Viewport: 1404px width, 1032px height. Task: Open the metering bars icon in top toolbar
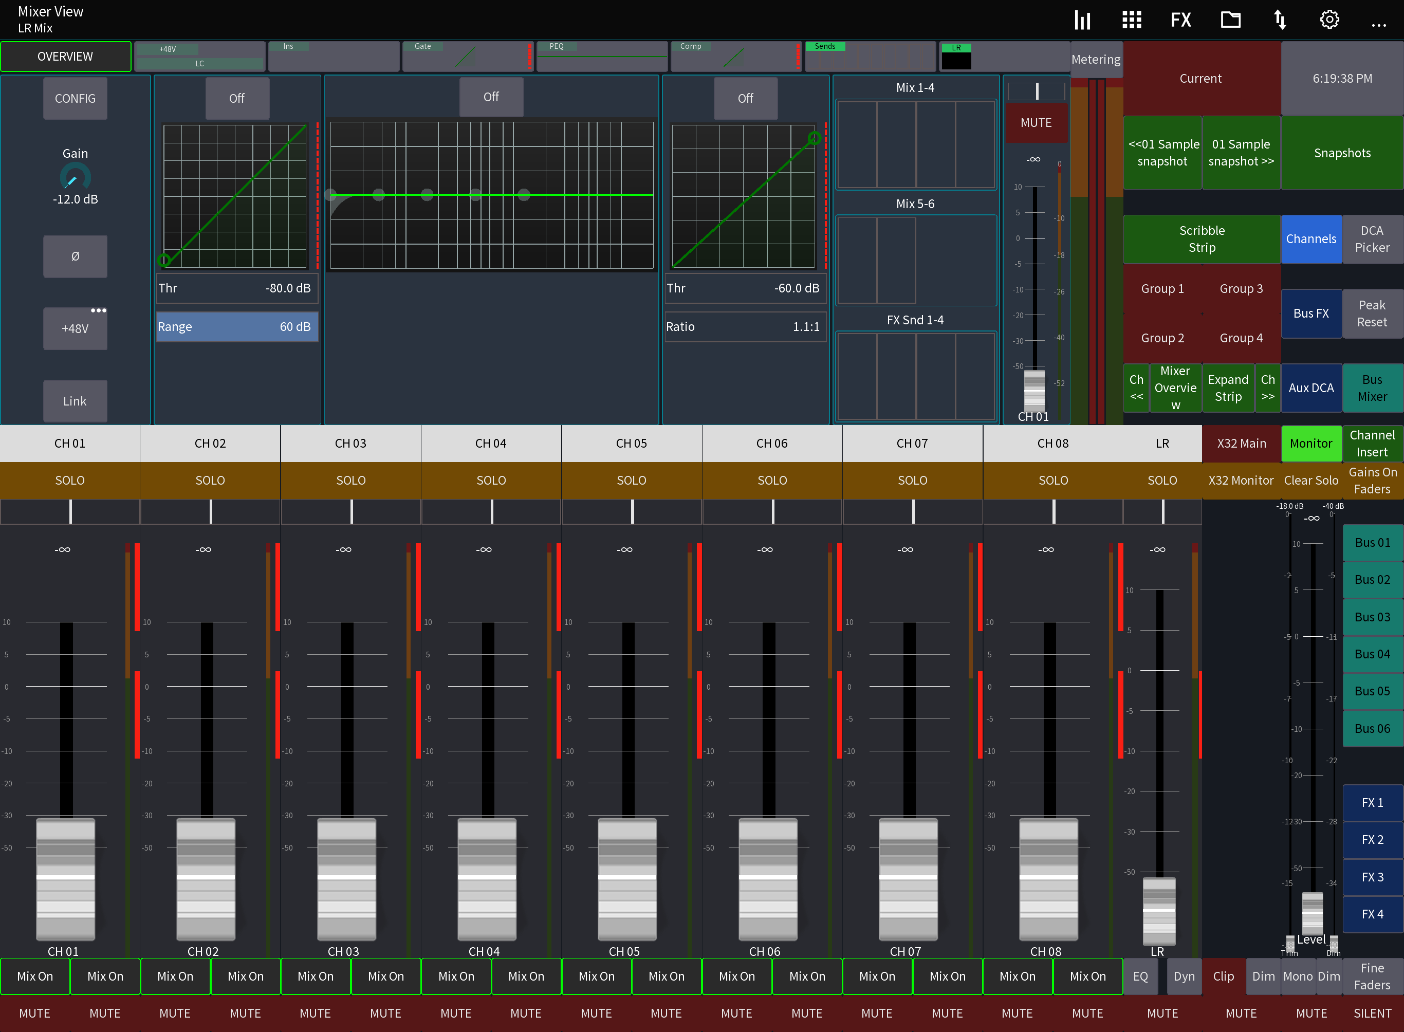click(x=1082, y=20)
